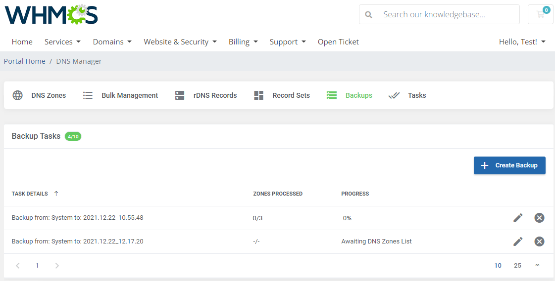Open the Hello, Test! account dropdown
Screen dimensions: 555x281
click(522, 41)
